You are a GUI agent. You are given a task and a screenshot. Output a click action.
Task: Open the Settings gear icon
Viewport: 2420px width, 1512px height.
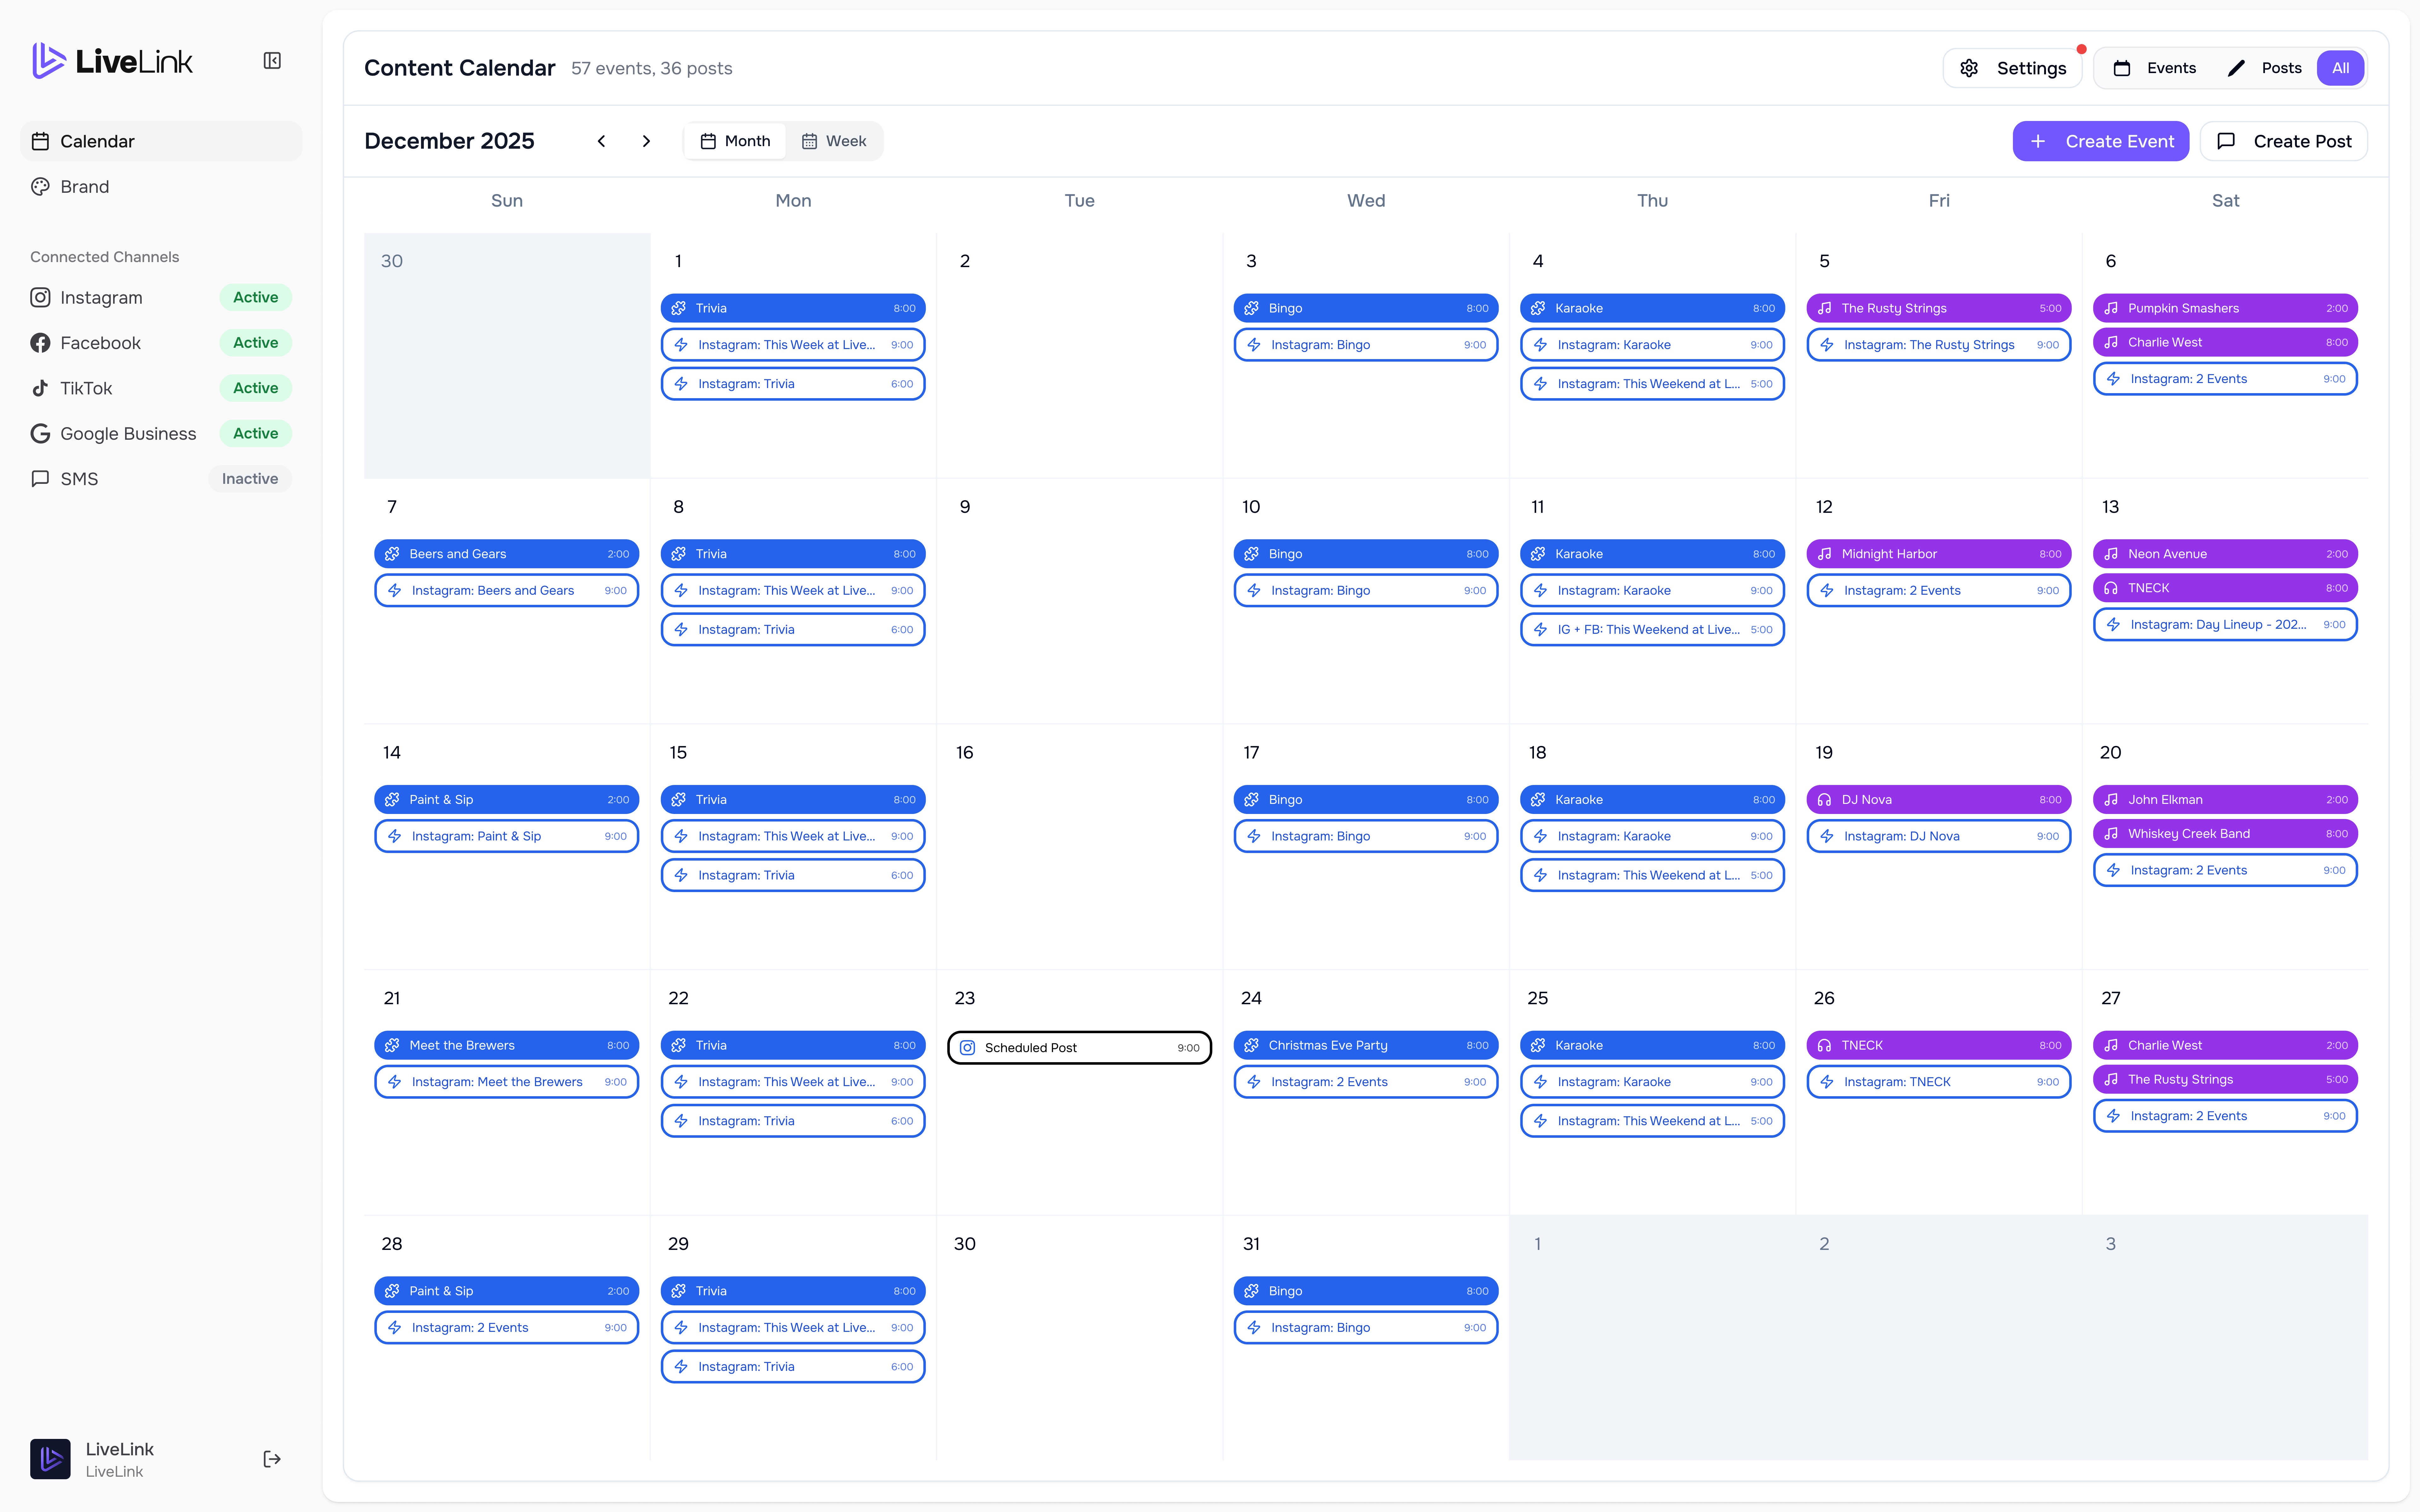point(1969,68)
